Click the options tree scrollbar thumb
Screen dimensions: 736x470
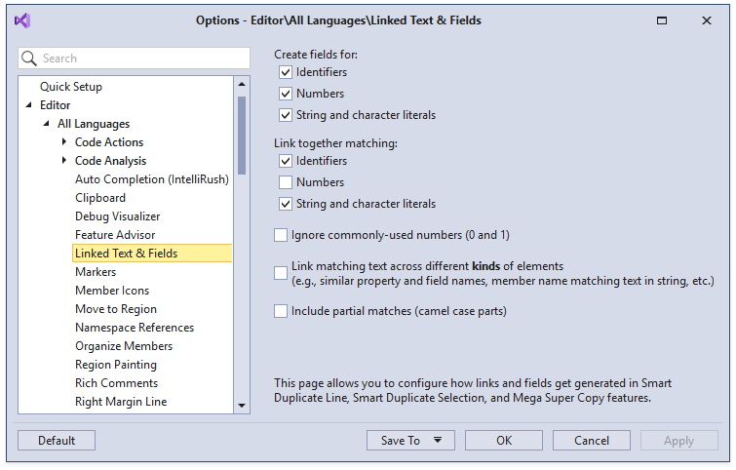pos(242,136)
